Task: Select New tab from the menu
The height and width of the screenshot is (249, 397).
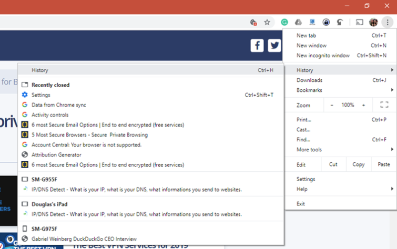Action: [x=341, y=35]
